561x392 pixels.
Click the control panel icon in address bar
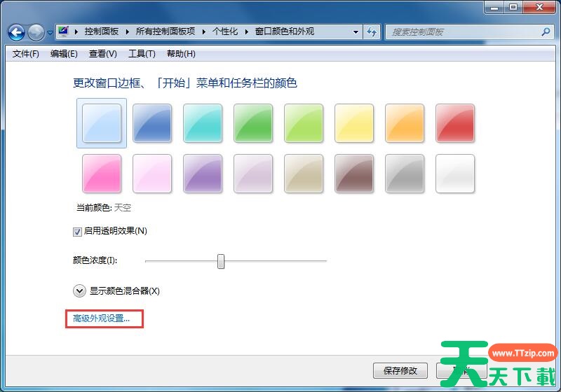[x=63, y=31]
